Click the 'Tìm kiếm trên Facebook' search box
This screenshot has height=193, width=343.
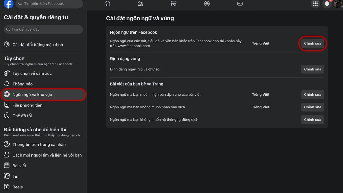pyautogui.click(x=49, y=4)
